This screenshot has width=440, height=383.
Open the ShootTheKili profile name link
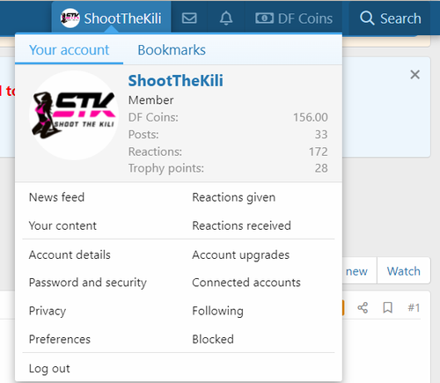pos(175,81)
